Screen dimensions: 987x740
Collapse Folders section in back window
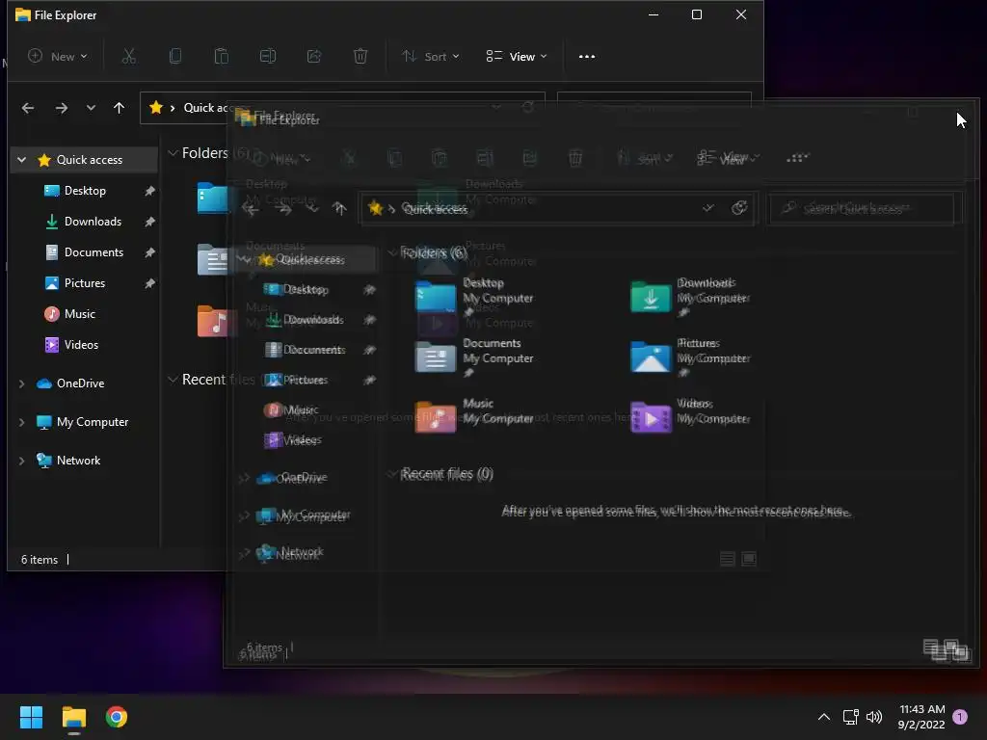[173, 153]
